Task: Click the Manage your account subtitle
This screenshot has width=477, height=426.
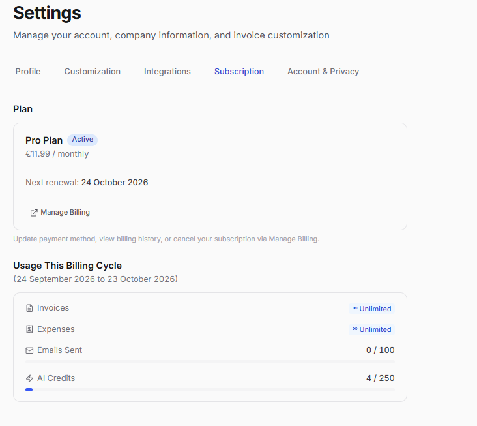Action: point(171,35)
